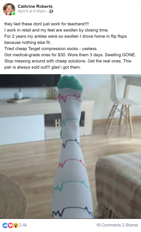Click the green sock toe in photo
The width and height of the screenshot is (141, 232).
tap(70, 83)
